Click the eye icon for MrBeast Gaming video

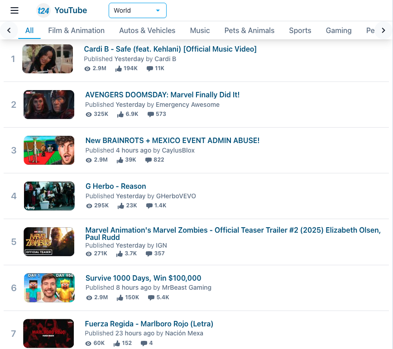click(x=89, y=298)
